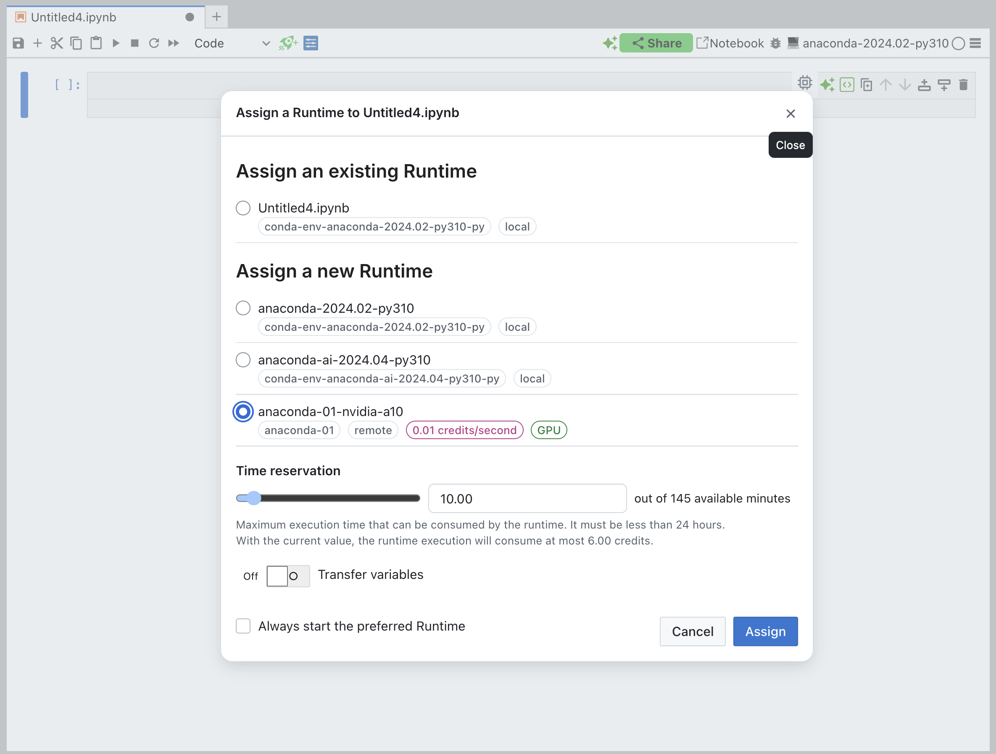996x754 pixels.
Task: Enable Always start the preferred Runtime
Action: tap(243, 626)
